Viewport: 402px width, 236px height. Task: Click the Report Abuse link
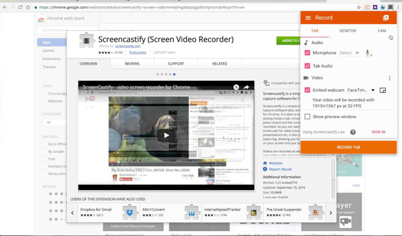click(280, 169)
